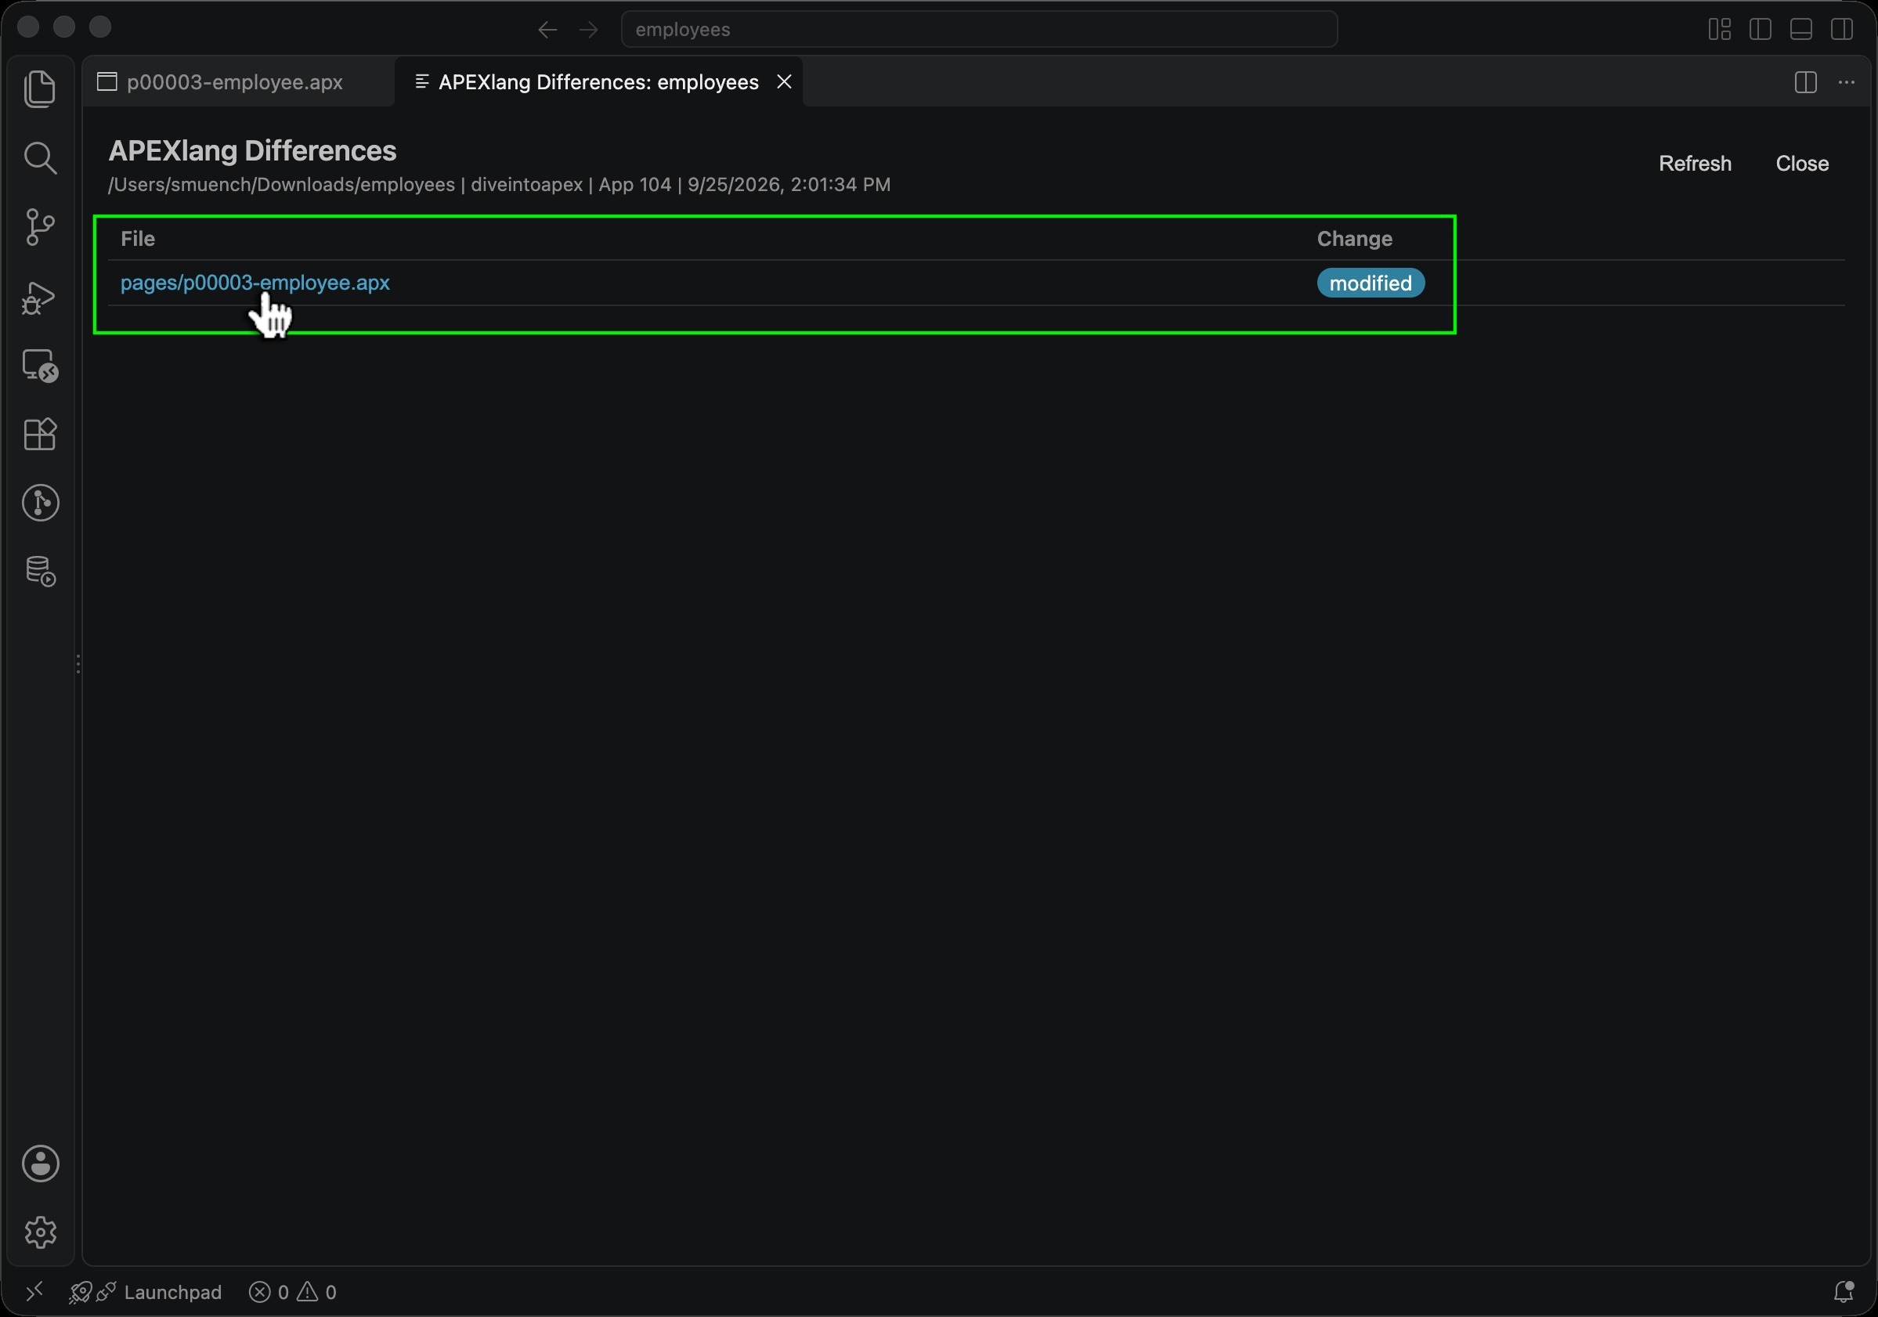Toggle the primary side bar
Image resolution: width=1878 pixels, height=1317 pixels.
tap(1761, 30)
